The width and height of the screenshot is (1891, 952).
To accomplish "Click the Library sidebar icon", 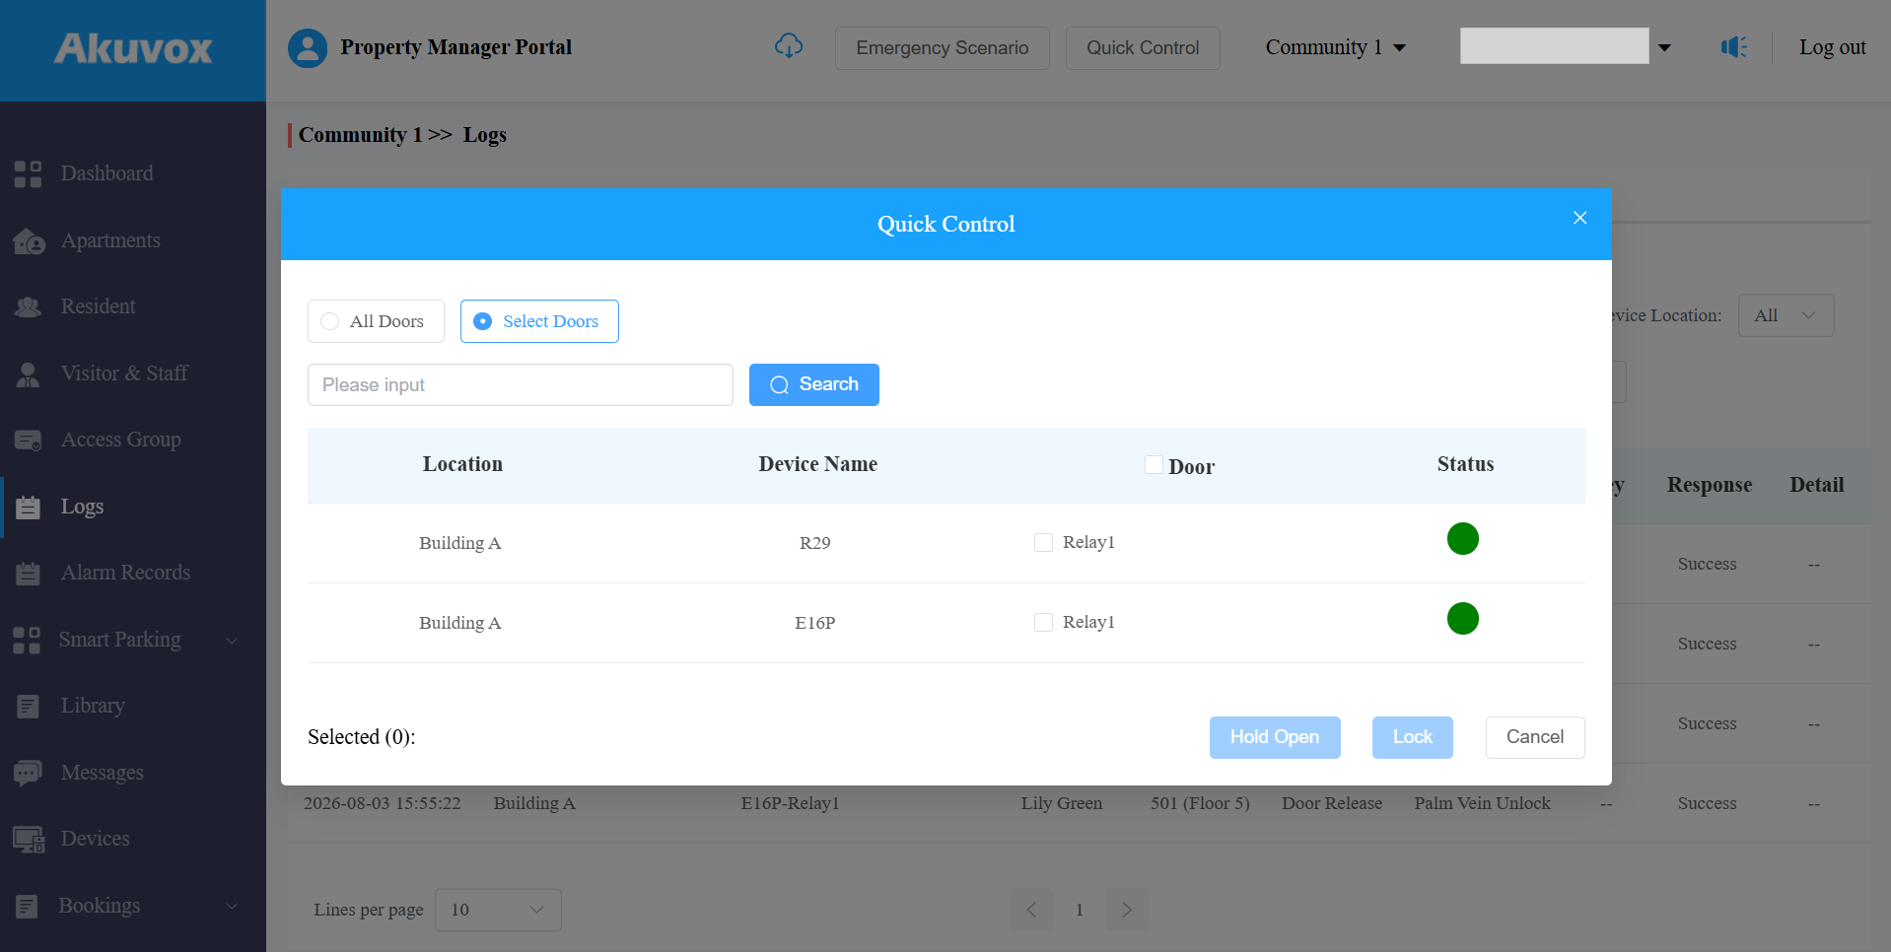I will point(28,706).
